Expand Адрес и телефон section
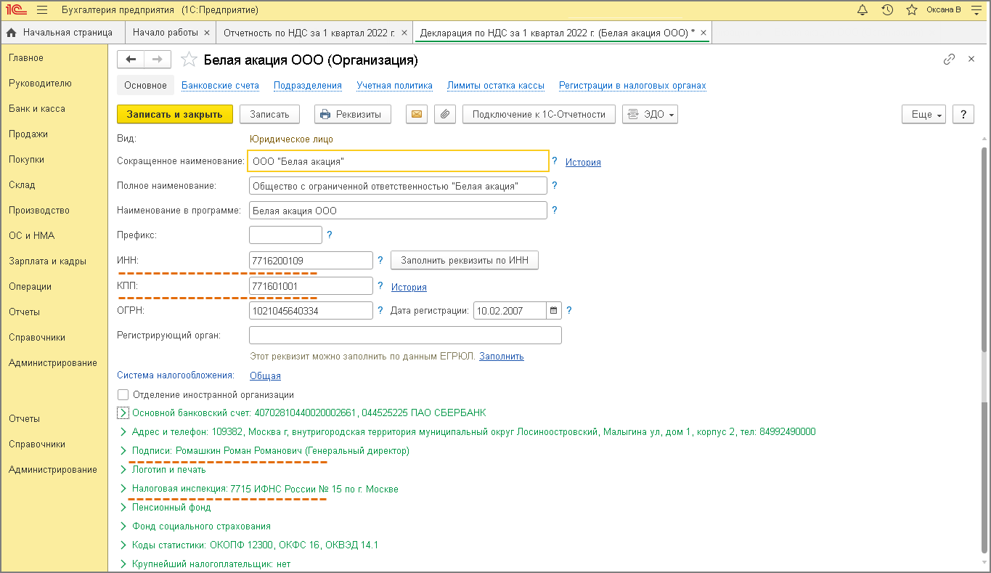Viewport: 991px width, 573px height. pyautogui.click(x=123, y=431)
